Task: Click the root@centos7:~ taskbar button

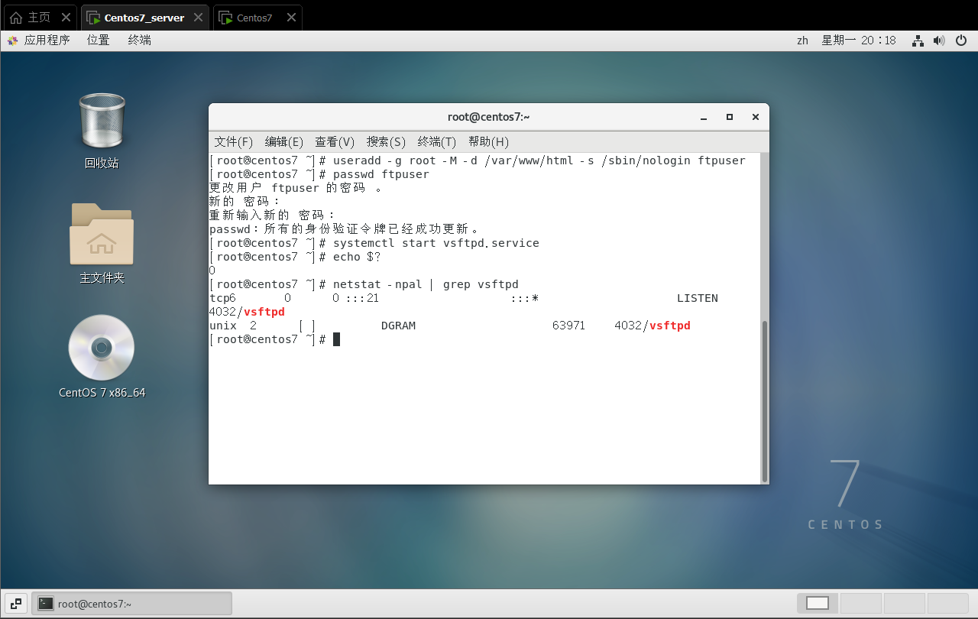Action: [131, 604]
